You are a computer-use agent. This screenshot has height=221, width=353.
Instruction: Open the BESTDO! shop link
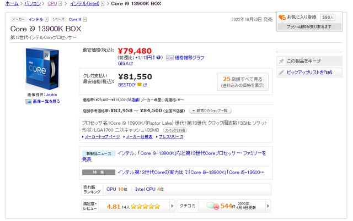(x=127, y=85)
